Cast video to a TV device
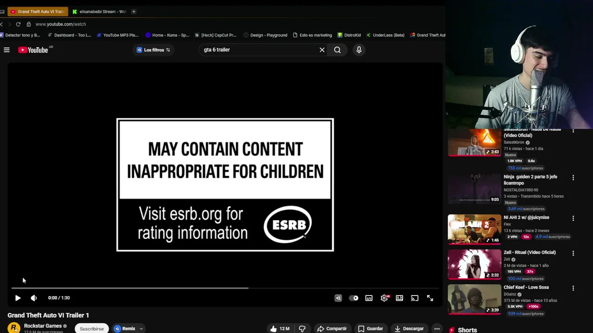The height and width of the screenshot is (333, 593). click(x=415, y=298)
